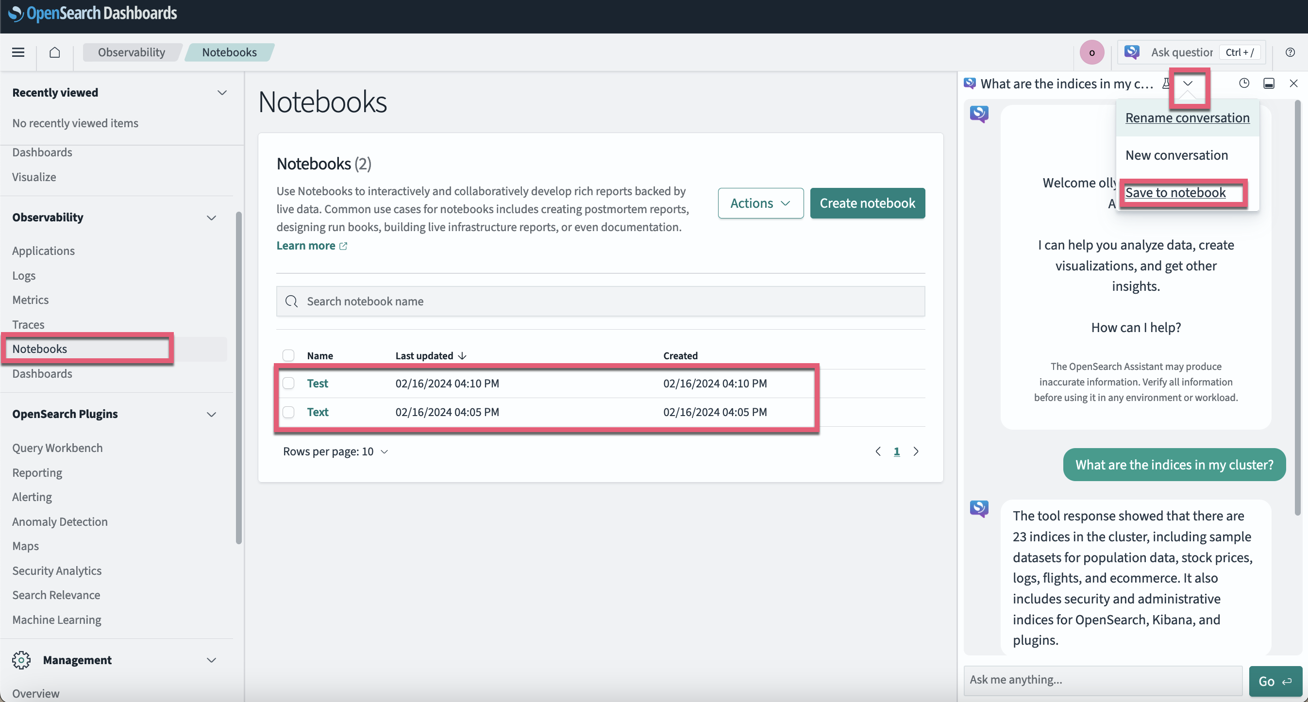Open help via the question mark icon
This screenshot has height=702, width=1308.
[x=1291, y=52]
